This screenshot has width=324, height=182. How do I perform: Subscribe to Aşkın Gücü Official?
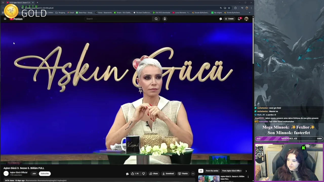coord(45,174)
